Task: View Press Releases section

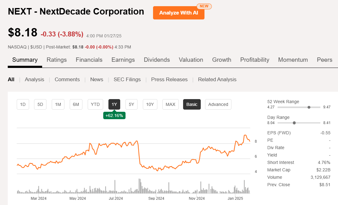Action: pos(169,79)
